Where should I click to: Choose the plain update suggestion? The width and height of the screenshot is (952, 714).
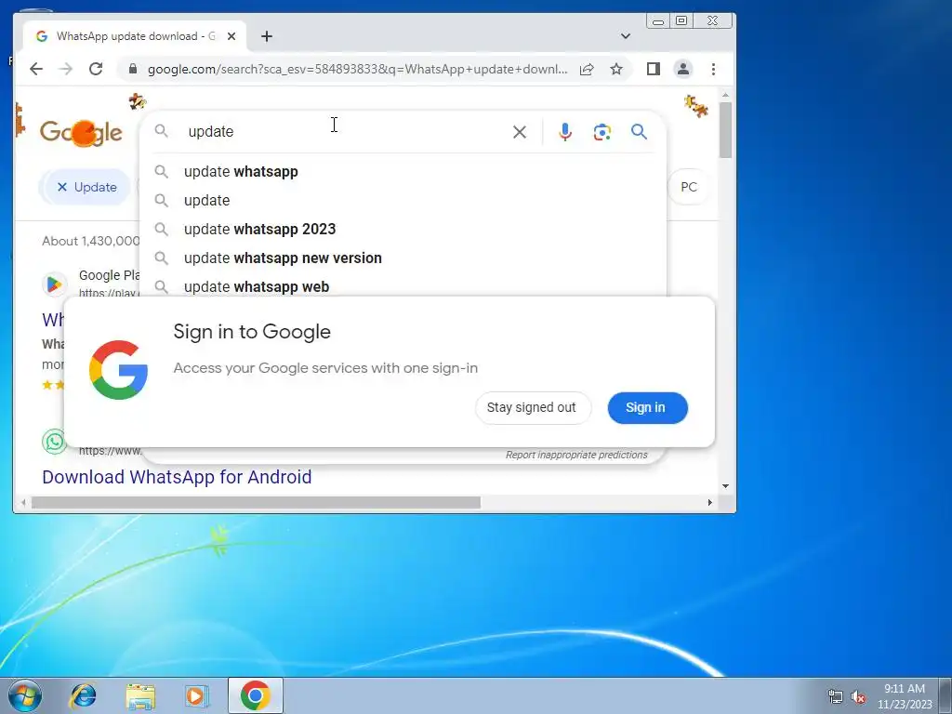coord(403,201)
